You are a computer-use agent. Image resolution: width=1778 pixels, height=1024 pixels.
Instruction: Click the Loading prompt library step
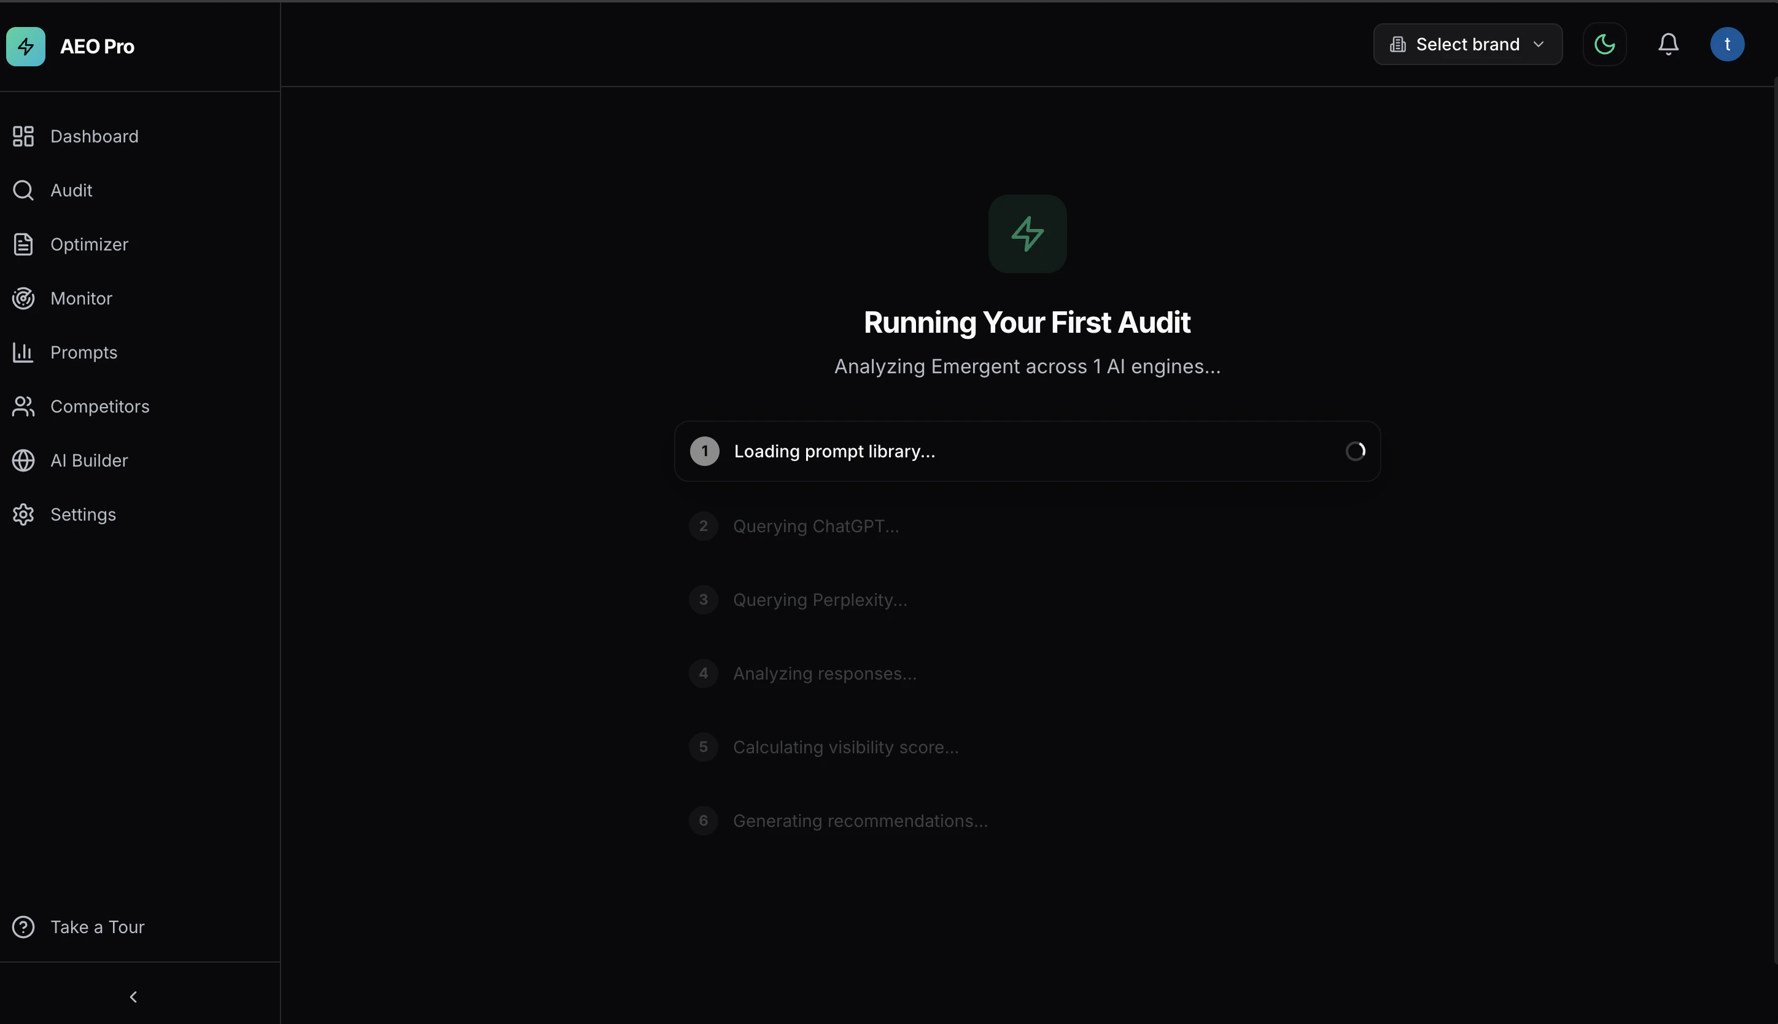(834, 451)
